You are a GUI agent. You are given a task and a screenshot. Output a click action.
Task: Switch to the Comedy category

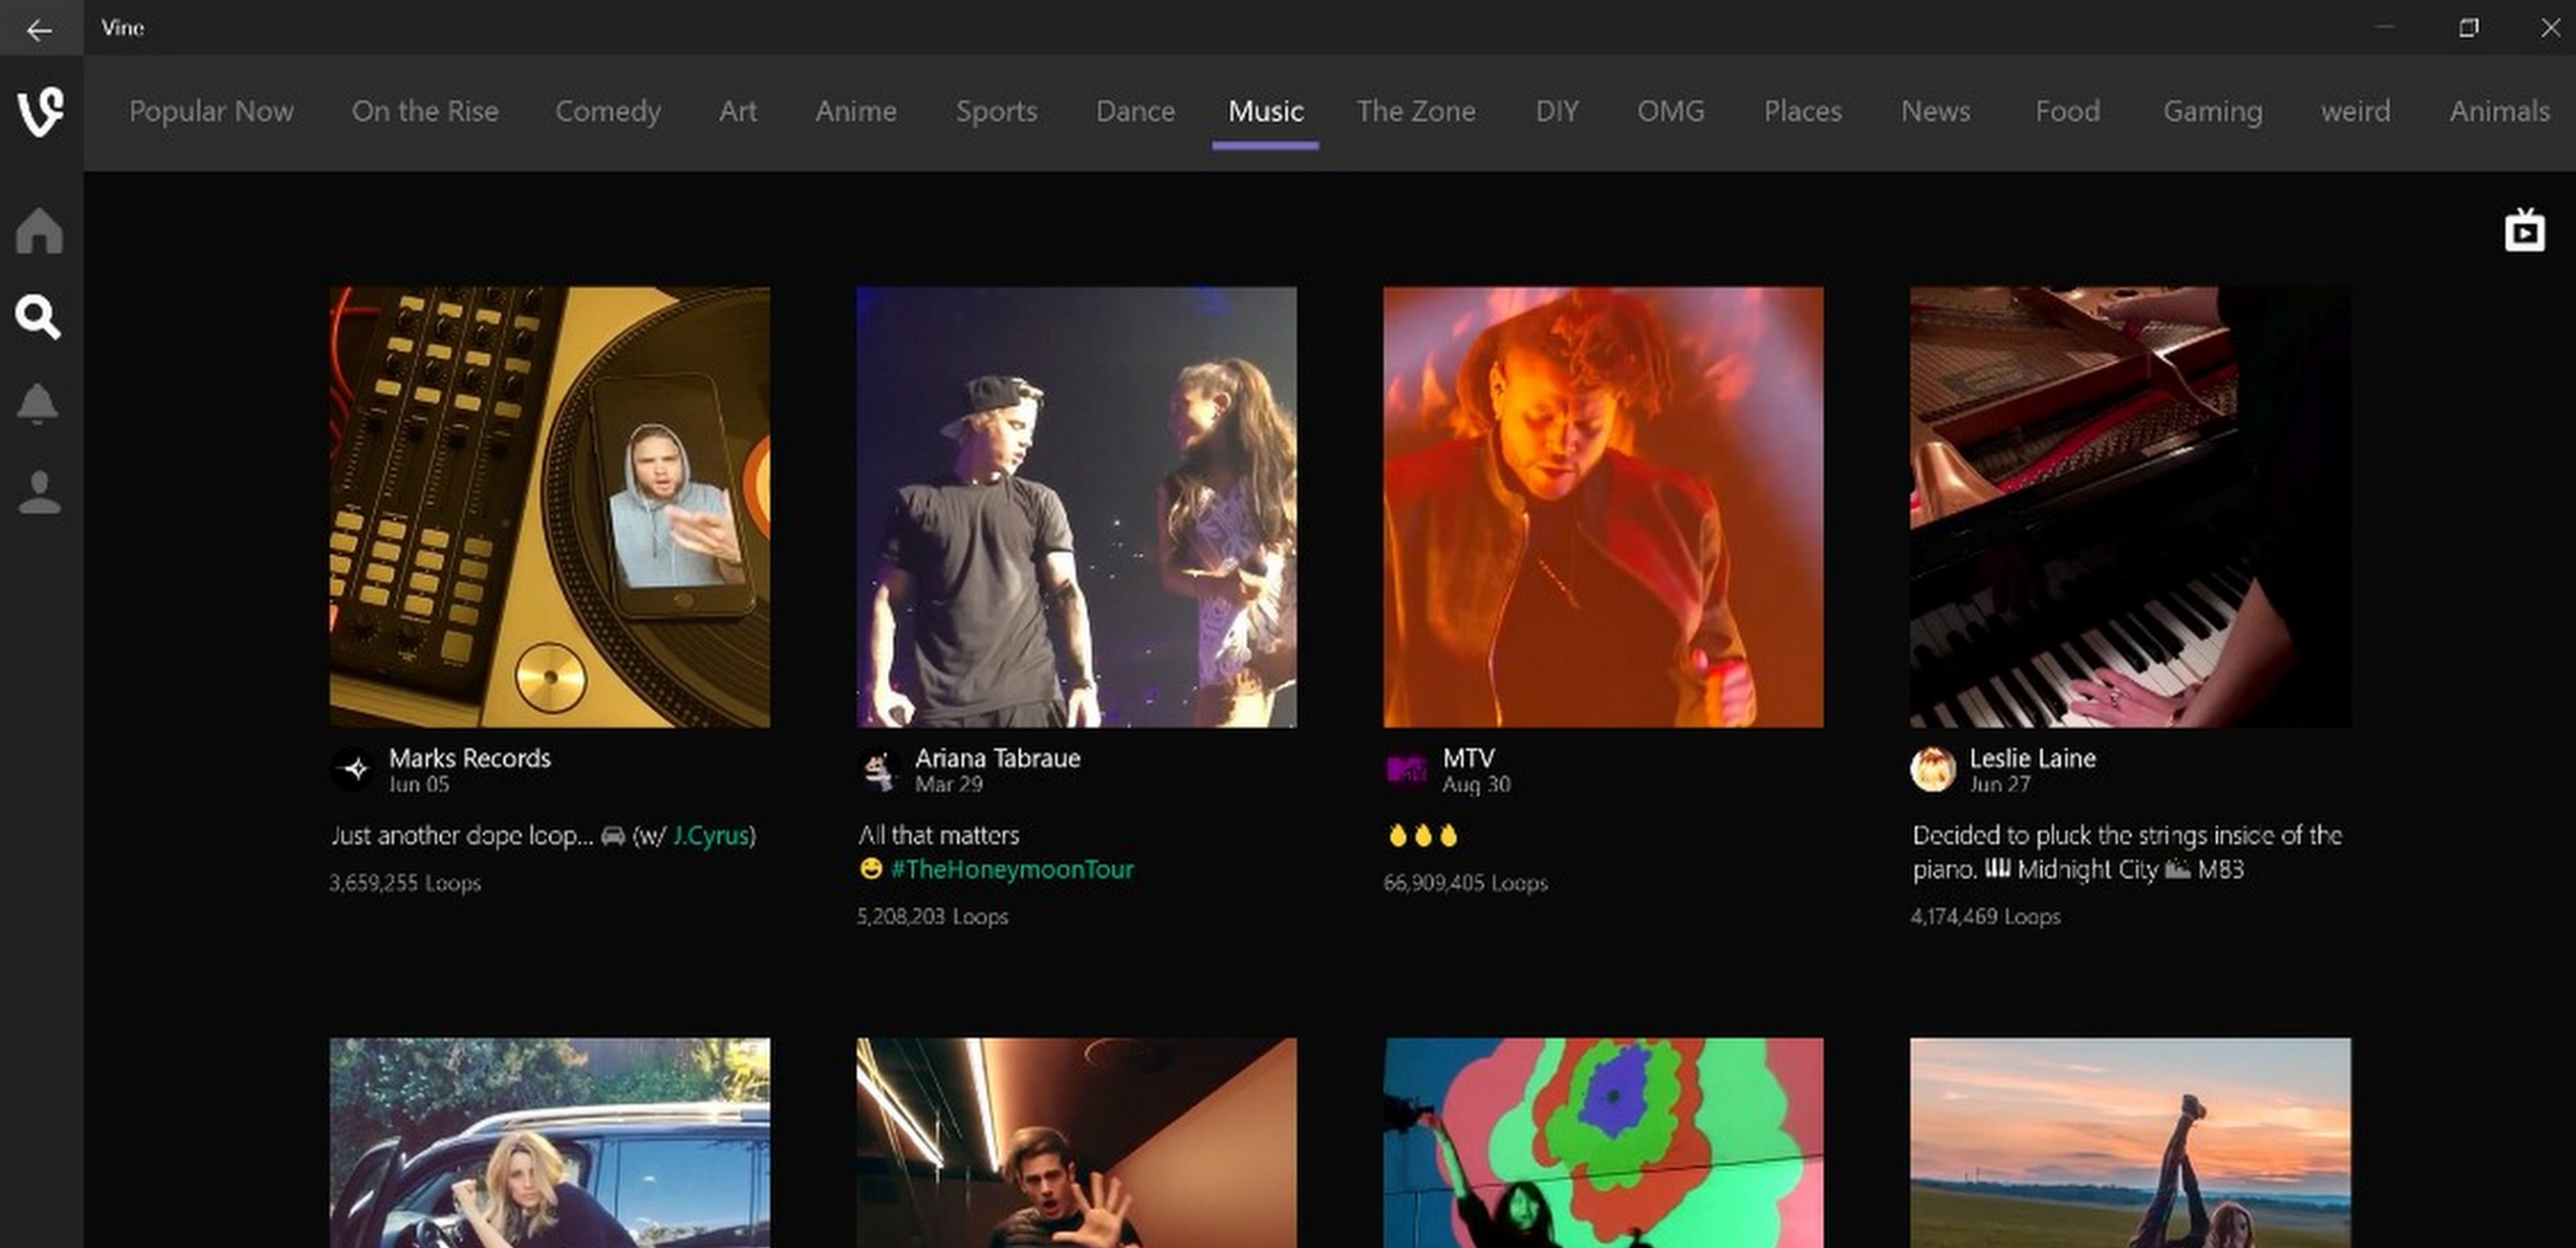607,111
